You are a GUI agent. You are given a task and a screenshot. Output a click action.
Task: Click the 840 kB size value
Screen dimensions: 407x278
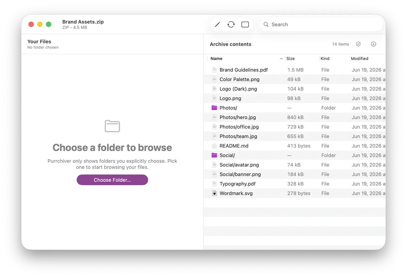point(295,117)
